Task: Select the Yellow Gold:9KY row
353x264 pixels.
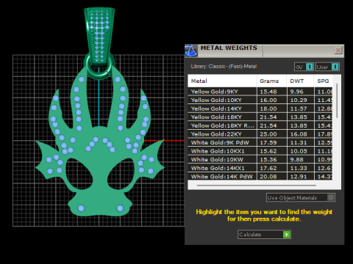Action: [x=260, y=92]
